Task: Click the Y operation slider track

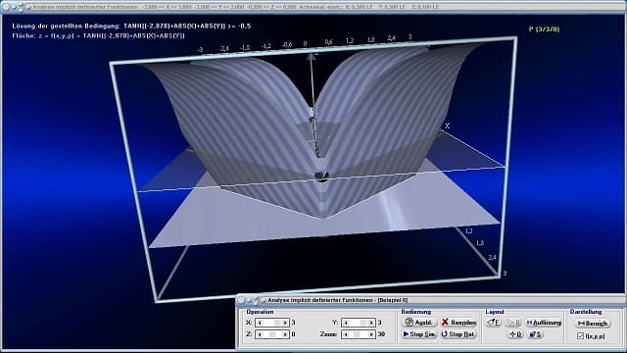Action: (359, 323)
